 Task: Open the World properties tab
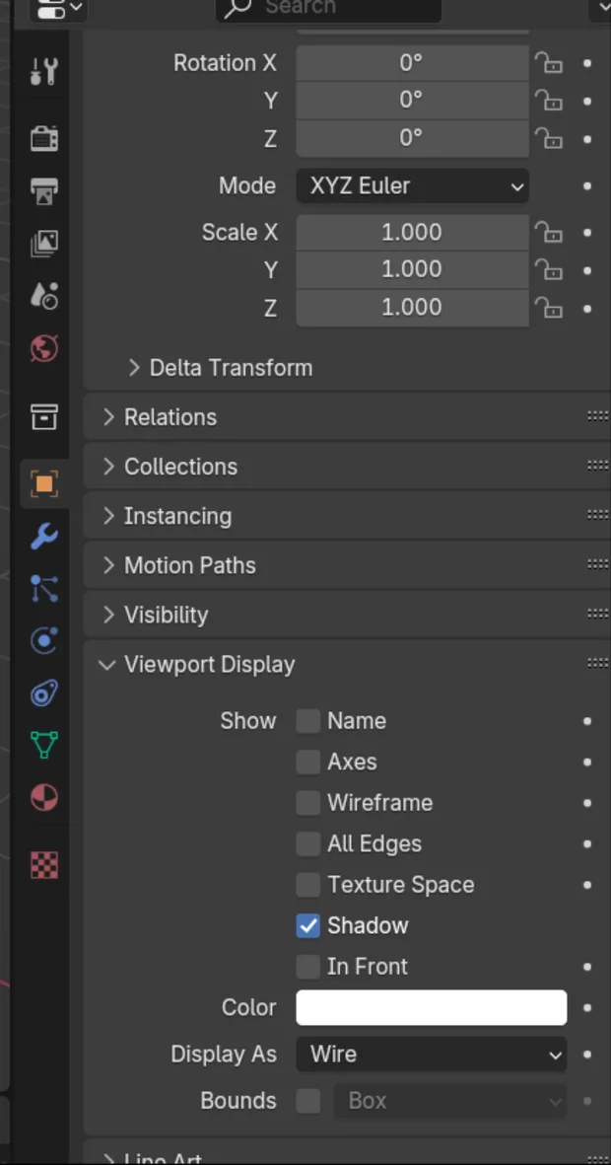pos(43,348)
